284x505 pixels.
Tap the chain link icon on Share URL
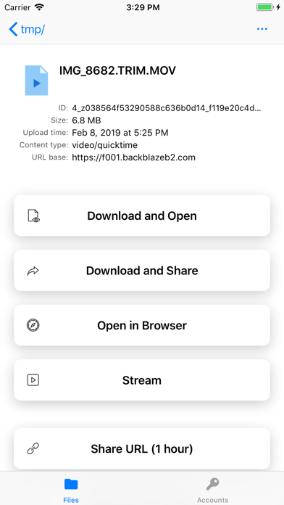(33, 448)
